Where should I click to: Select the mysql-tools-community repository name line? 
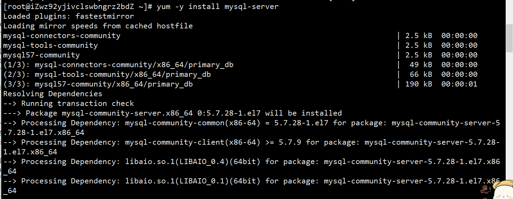tap(50, 45)
